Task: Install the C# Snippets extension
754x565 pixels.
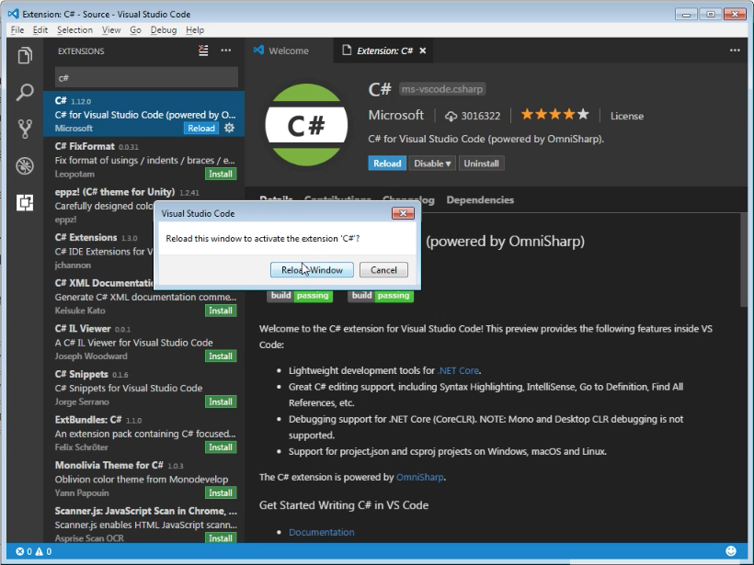Action: pyautogui.click(x=221, y=401)
